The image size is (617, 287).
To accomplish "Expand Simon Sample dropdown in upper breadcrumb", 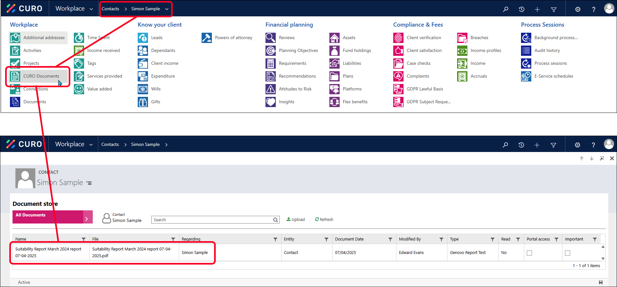I will pyautogui.click(x=167, y=9).
